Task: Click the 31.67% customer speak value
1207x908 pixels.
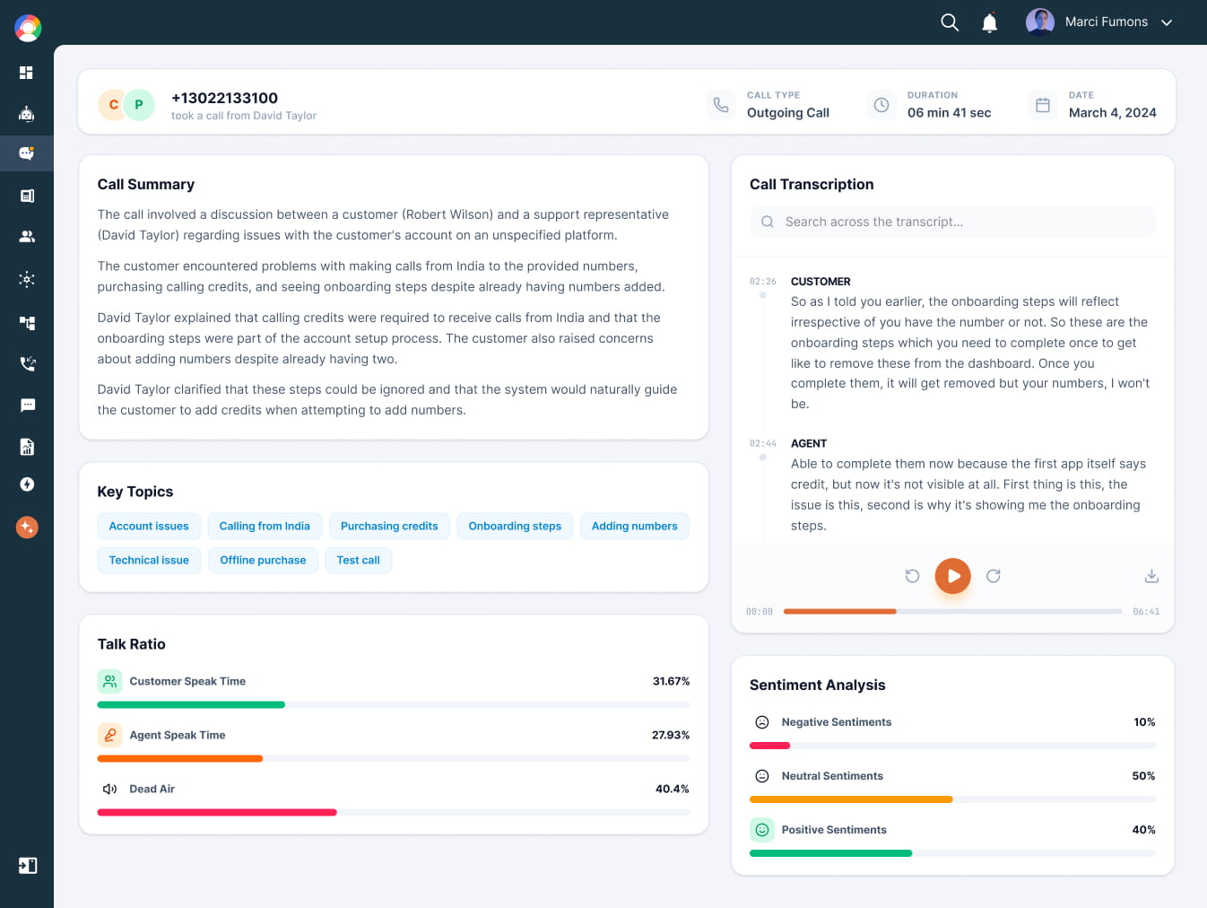Action: (671, 681)
